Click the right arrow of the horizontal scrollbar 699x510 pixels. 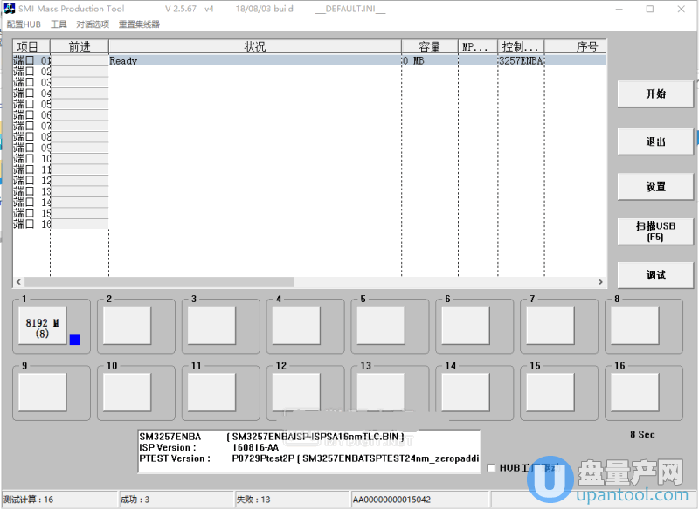pos(600,282)
